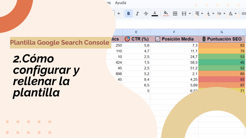Select the position cell showing 11,1
The height and width of the screenshot is (138, 246).
[x=174, y=51]
